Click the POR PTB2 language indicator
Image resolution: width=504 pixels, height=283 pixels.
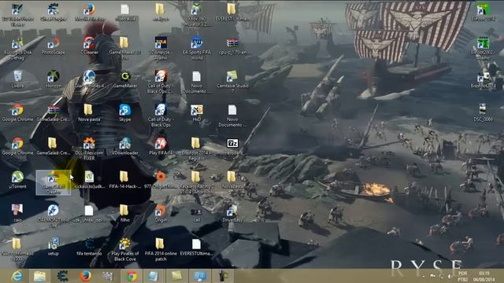tap(463, 276)
